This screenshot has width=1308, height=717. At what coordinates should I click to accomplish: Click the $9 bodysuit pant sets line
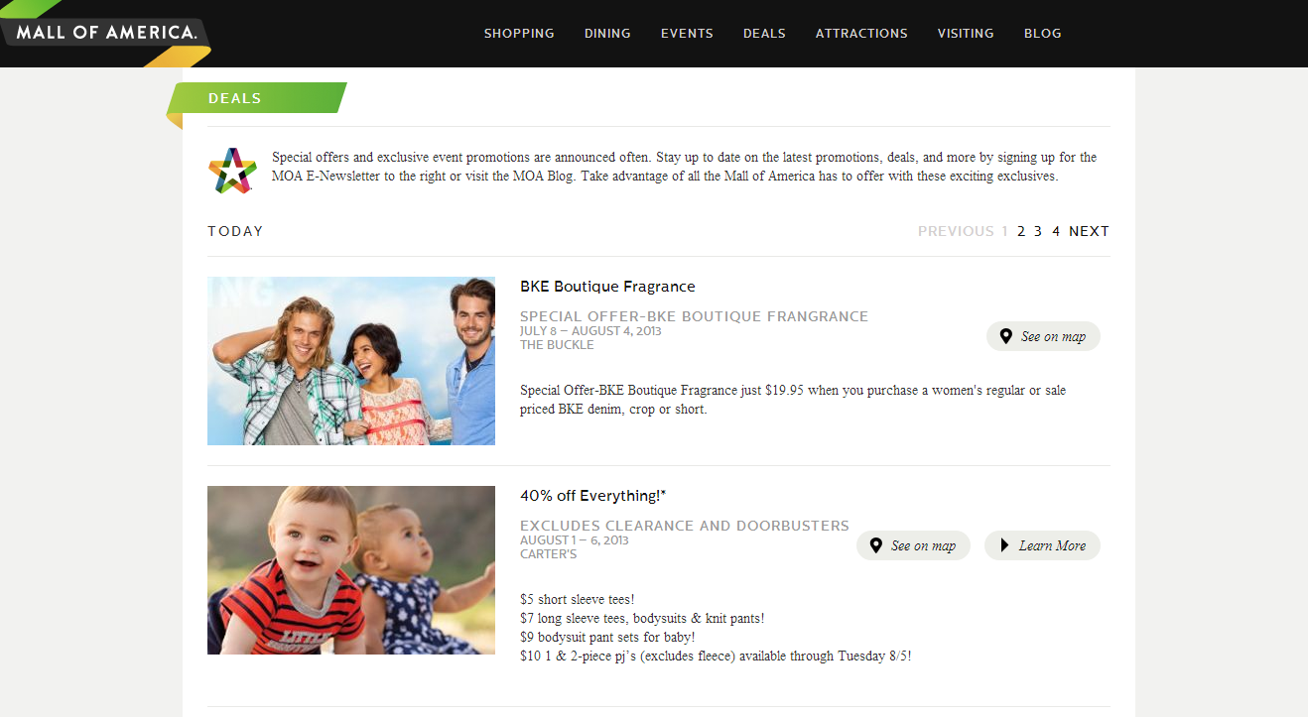tap(607, 637)
